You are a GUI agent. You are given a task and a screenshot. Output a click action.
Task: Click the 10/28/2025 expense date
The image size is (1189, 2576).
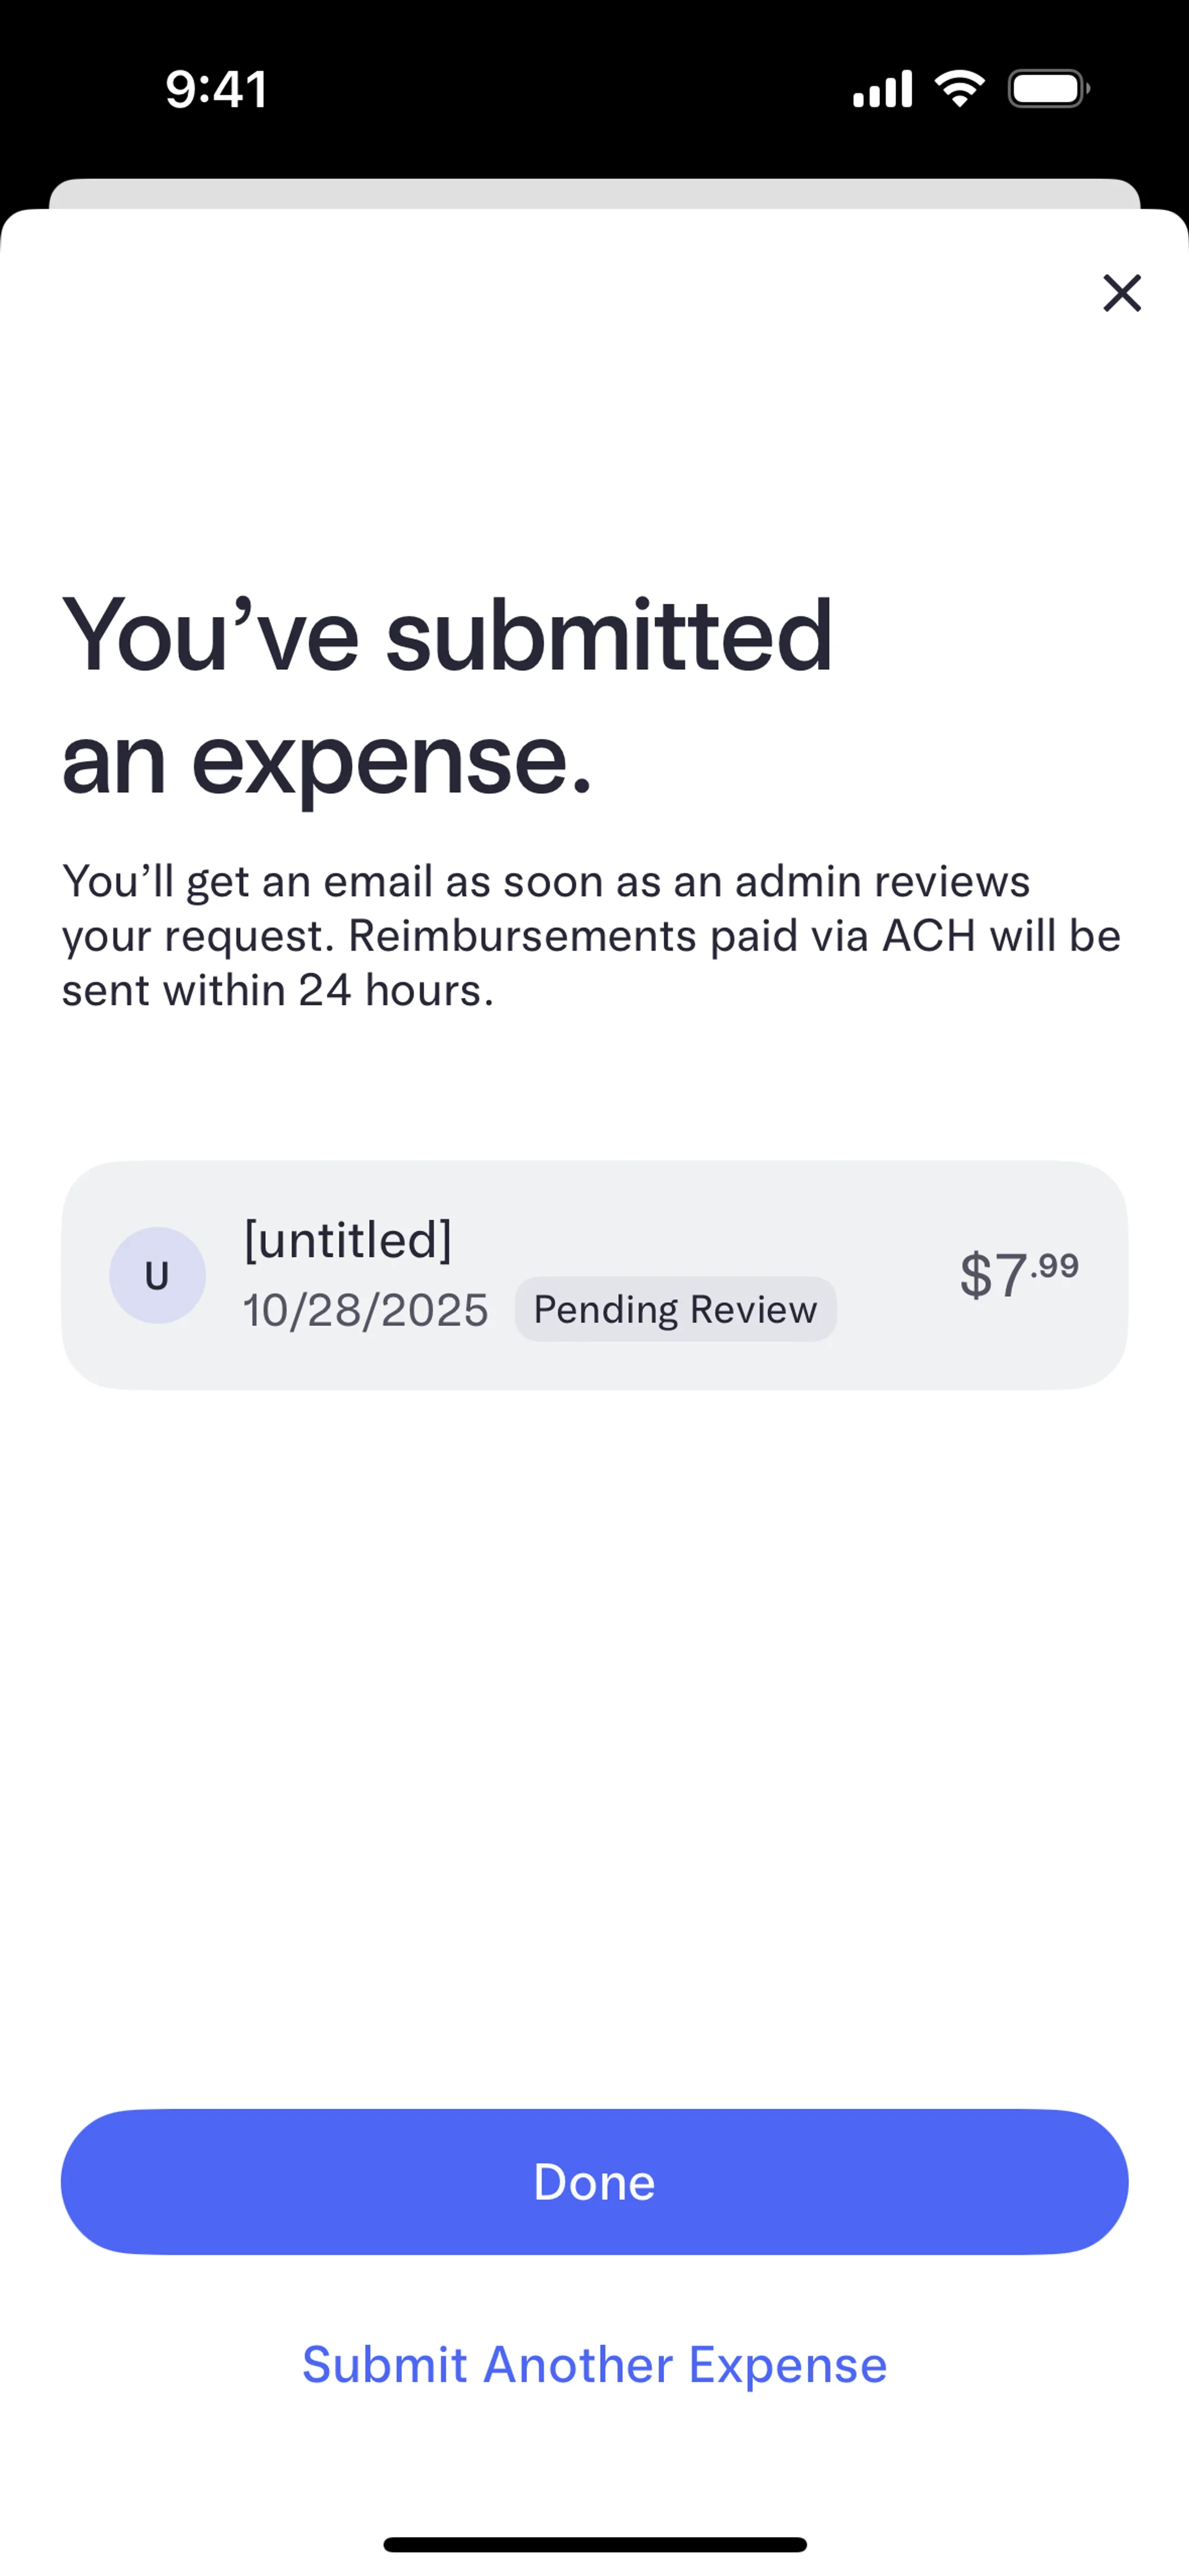click(365, 1310)
